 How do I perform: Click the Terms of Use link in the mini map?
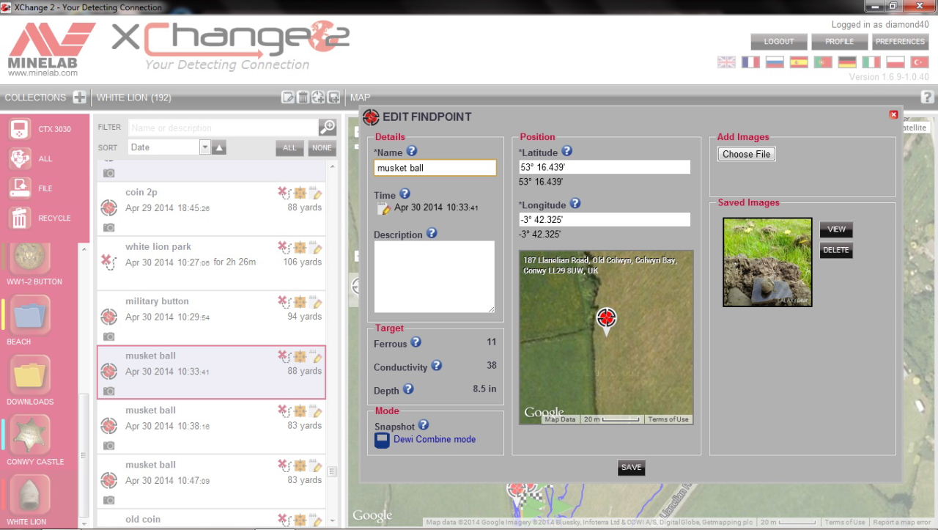[668, 419]
